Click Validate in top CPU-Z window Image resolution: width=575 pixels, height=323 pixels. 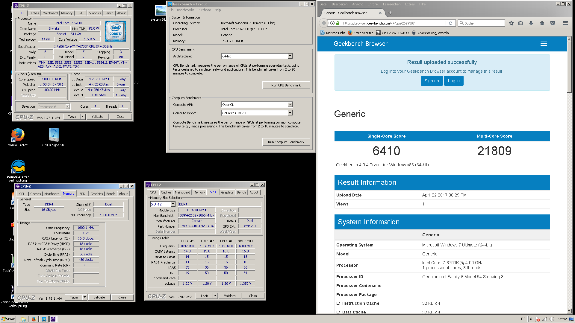[97, 117]
